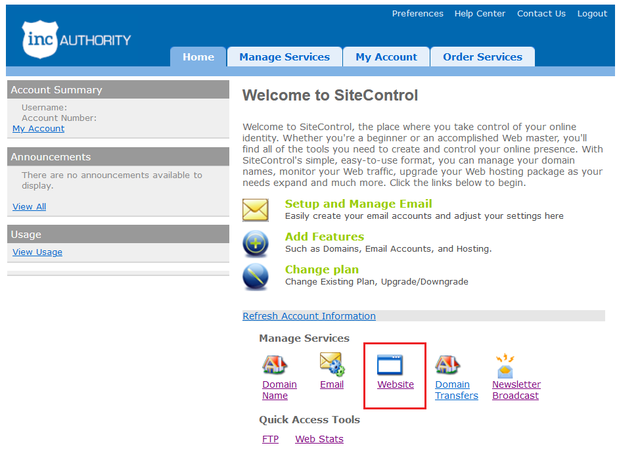This screenshot has height=460, width=617.
Task: Click 'Change Existing Plan, Upgrade/Downgrade' description
Action: tap(377, 282)
